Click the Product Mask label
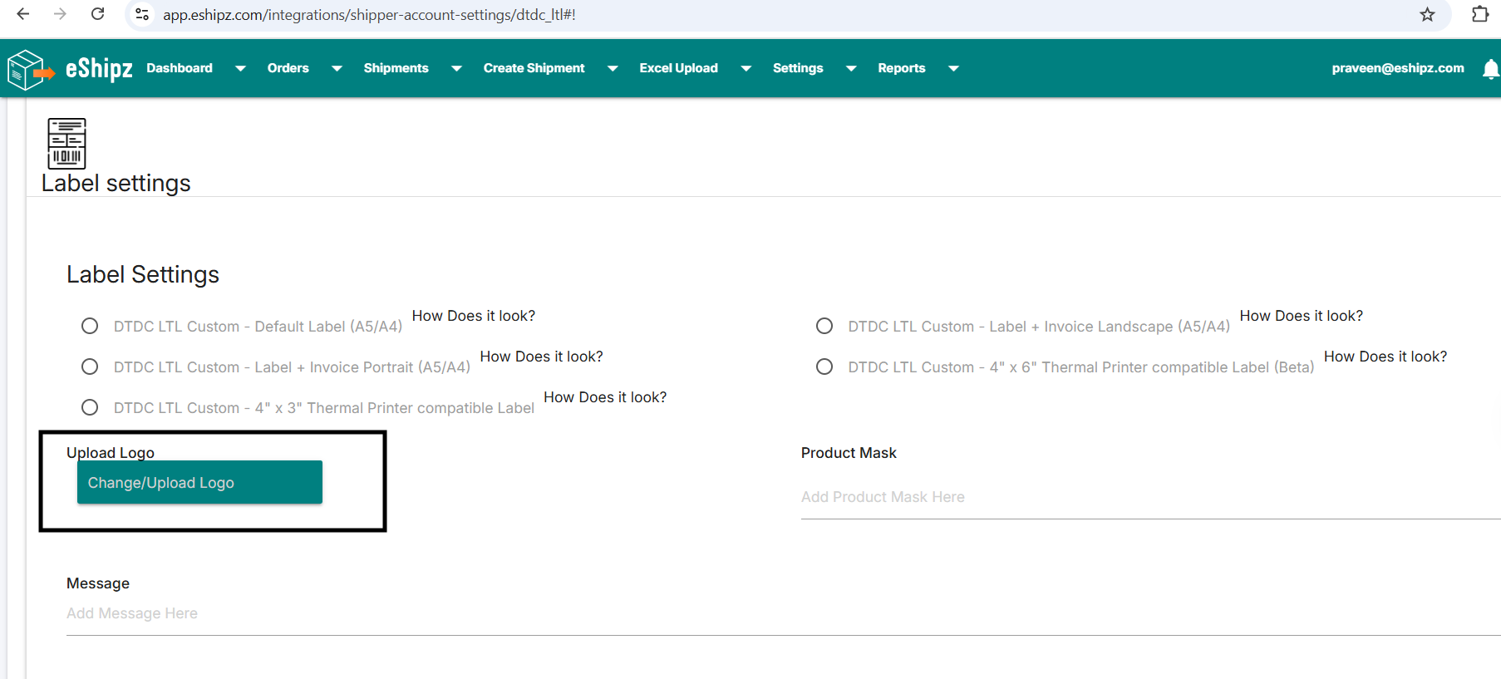Image resolution: width=1501 pixels, height=679 pixels. coord(849,453)
